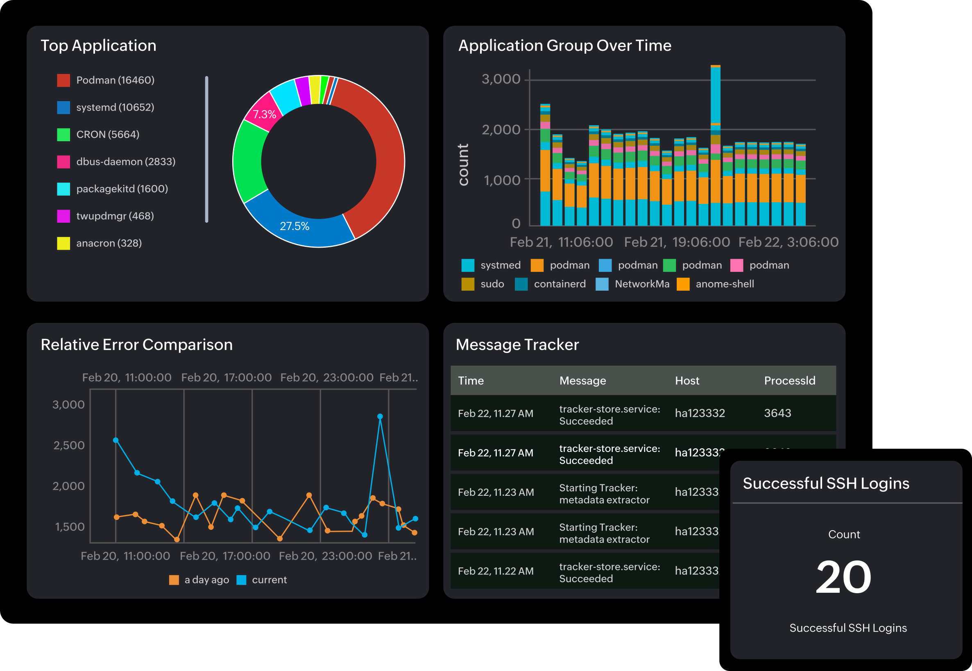This screenshot has width=972, height=671.
Task: Toggle the packagekitd legend entry
Action: (121, 189)
